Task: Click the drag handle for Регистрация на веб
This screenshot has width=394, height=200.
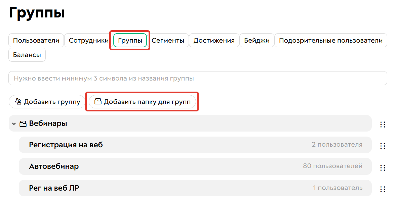Action: 383,146
